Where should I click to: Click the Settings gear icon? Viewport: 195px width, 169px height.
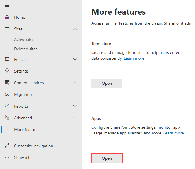[x=7, y=71]
